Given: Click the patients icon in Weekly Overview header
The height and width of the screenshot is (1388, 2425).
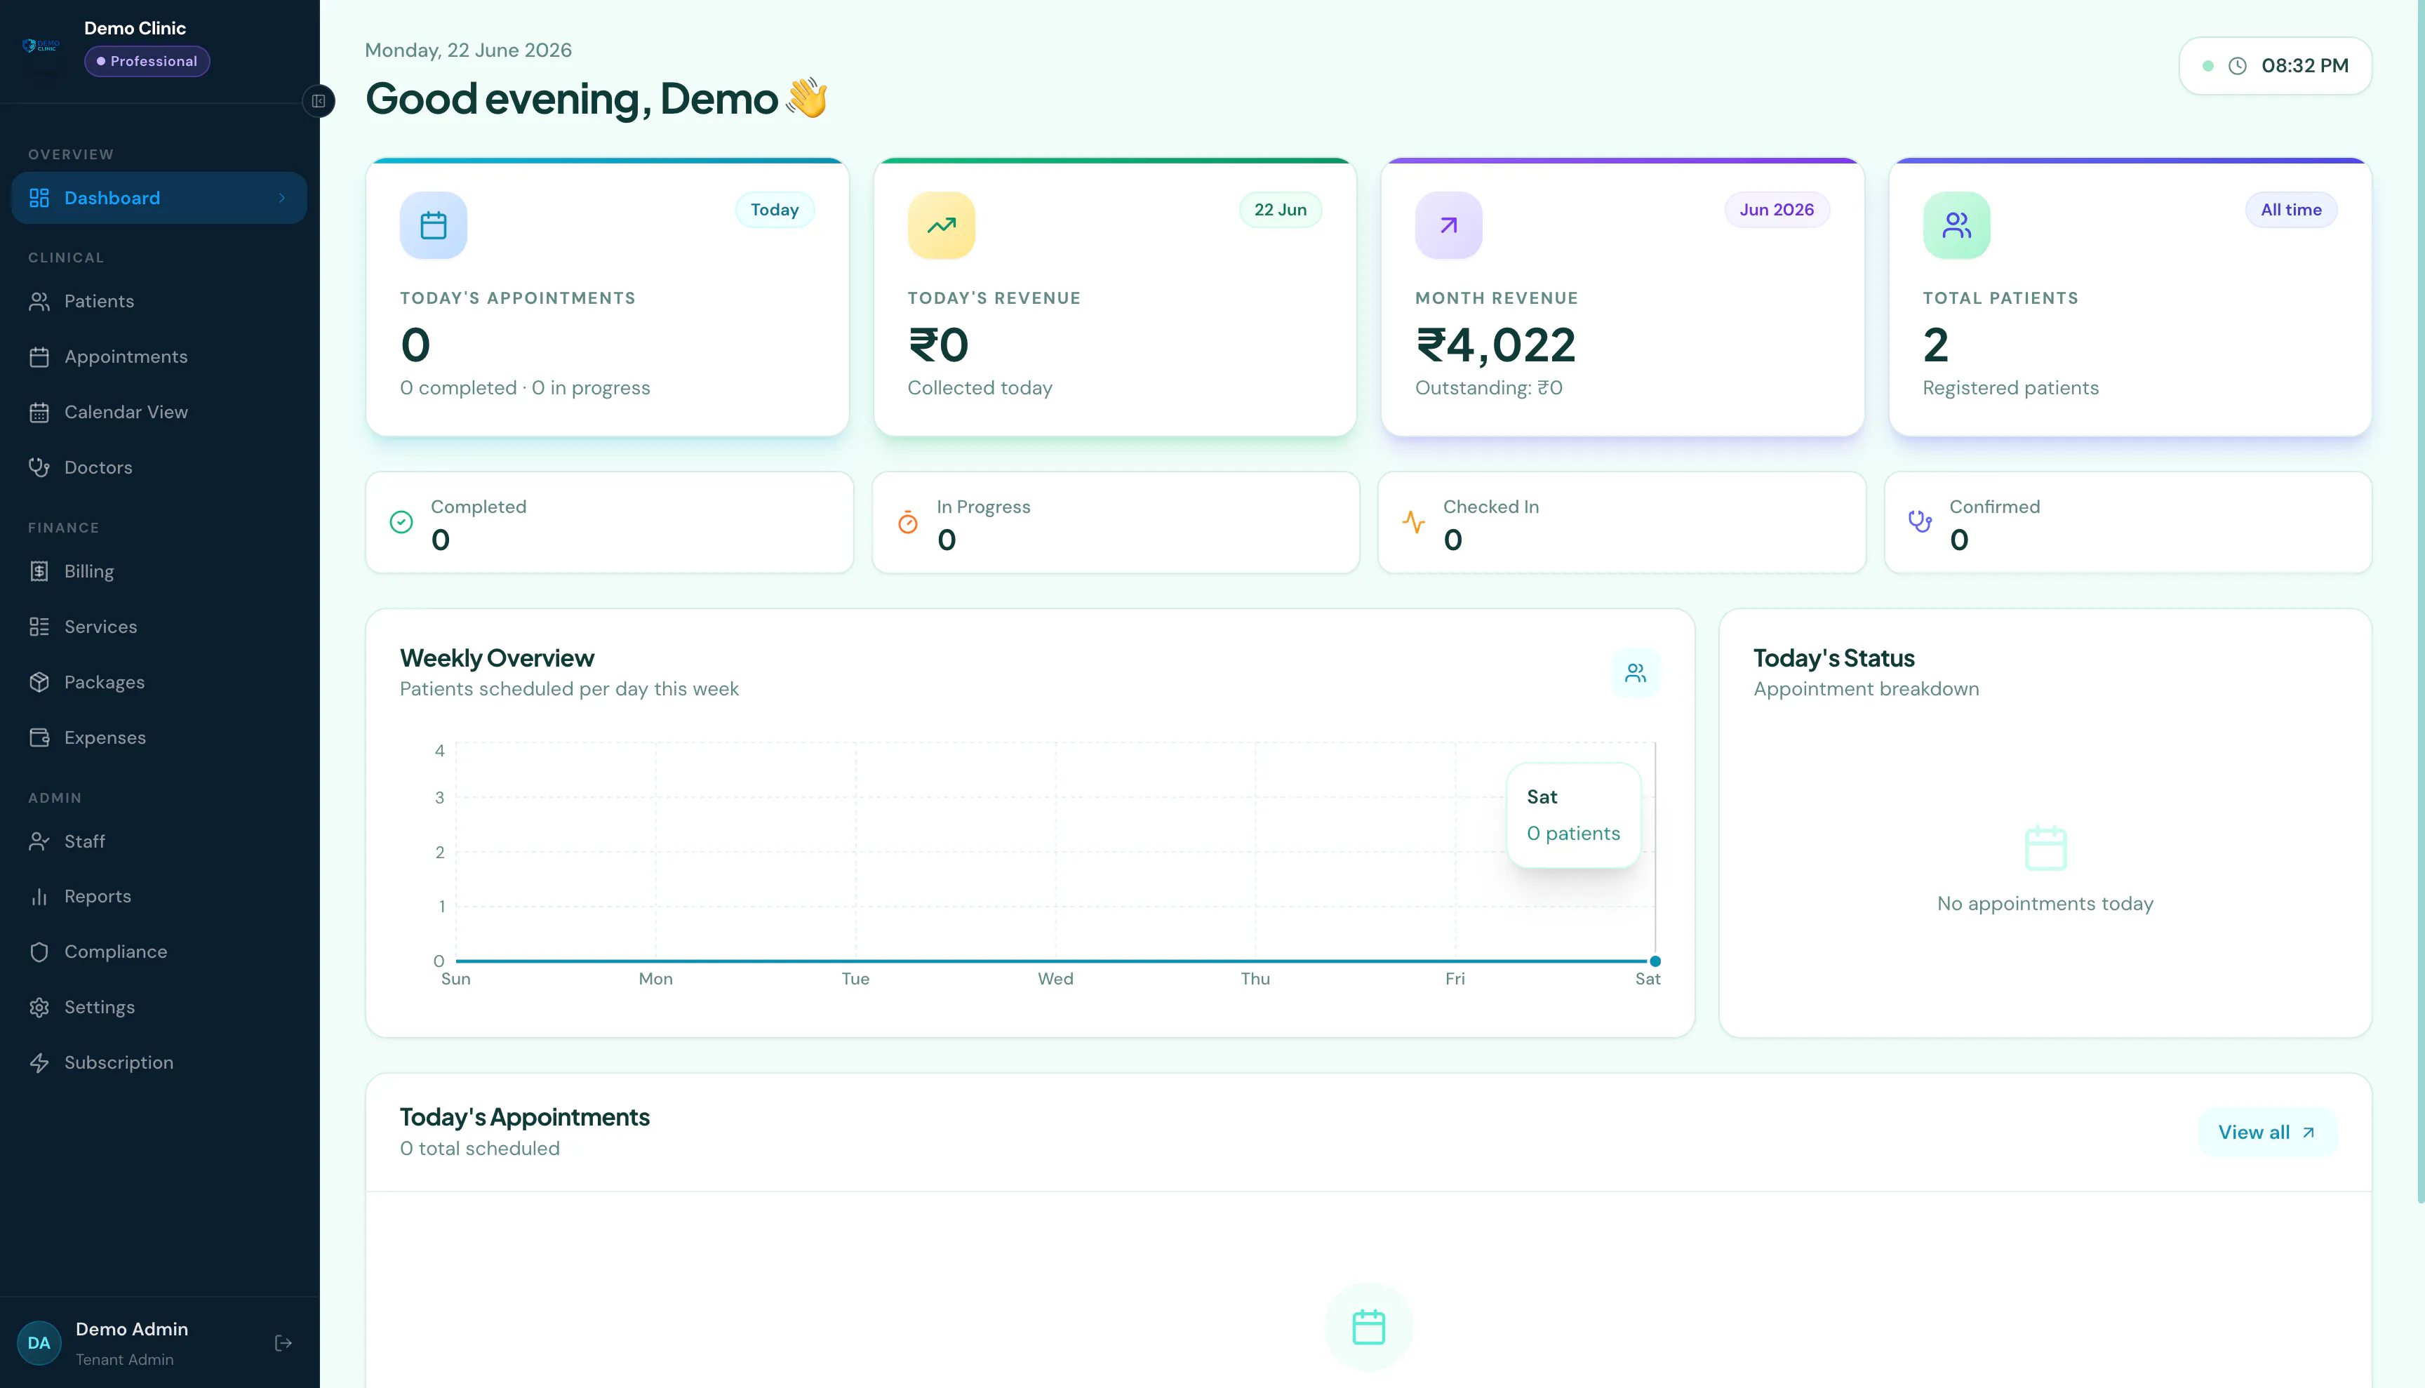Looking at the screenshot, I should [x=1636, y=673].
